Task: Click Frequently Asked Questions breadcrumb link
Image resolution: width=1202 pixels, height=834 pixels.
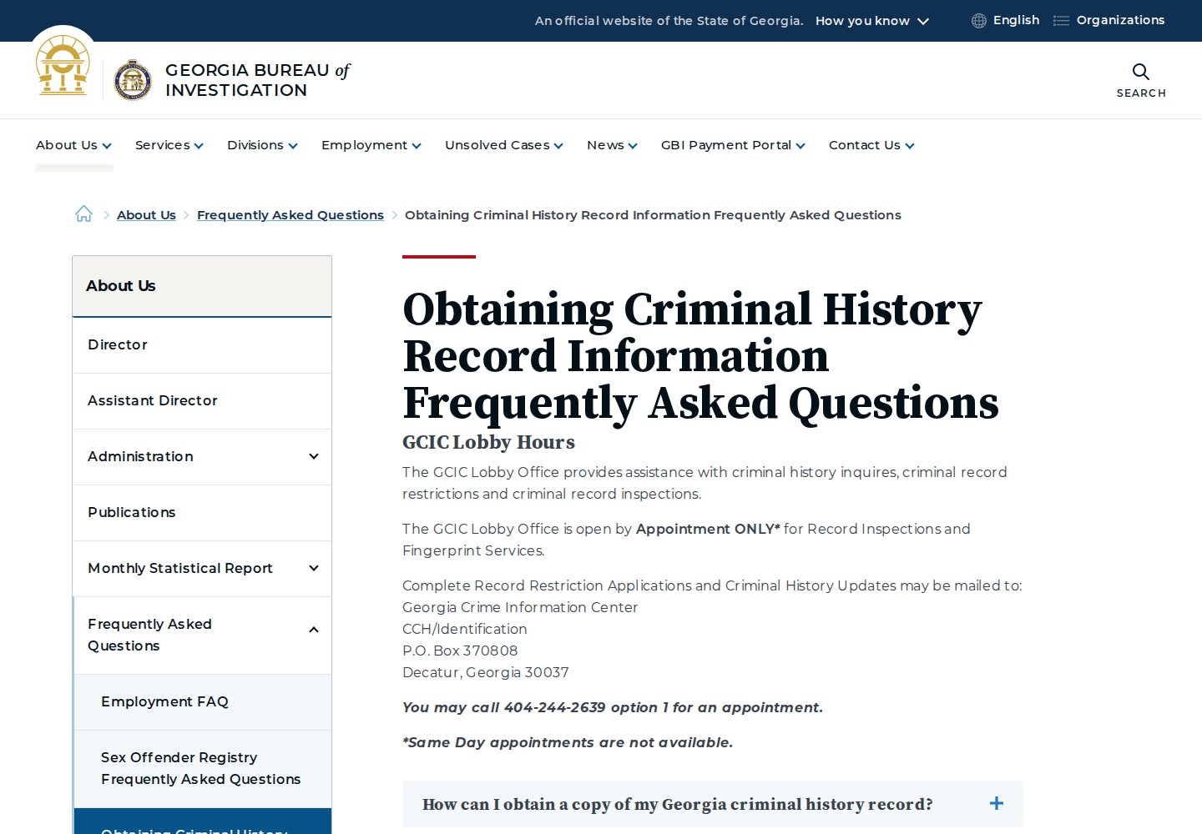Action: (x=290, y=215)
